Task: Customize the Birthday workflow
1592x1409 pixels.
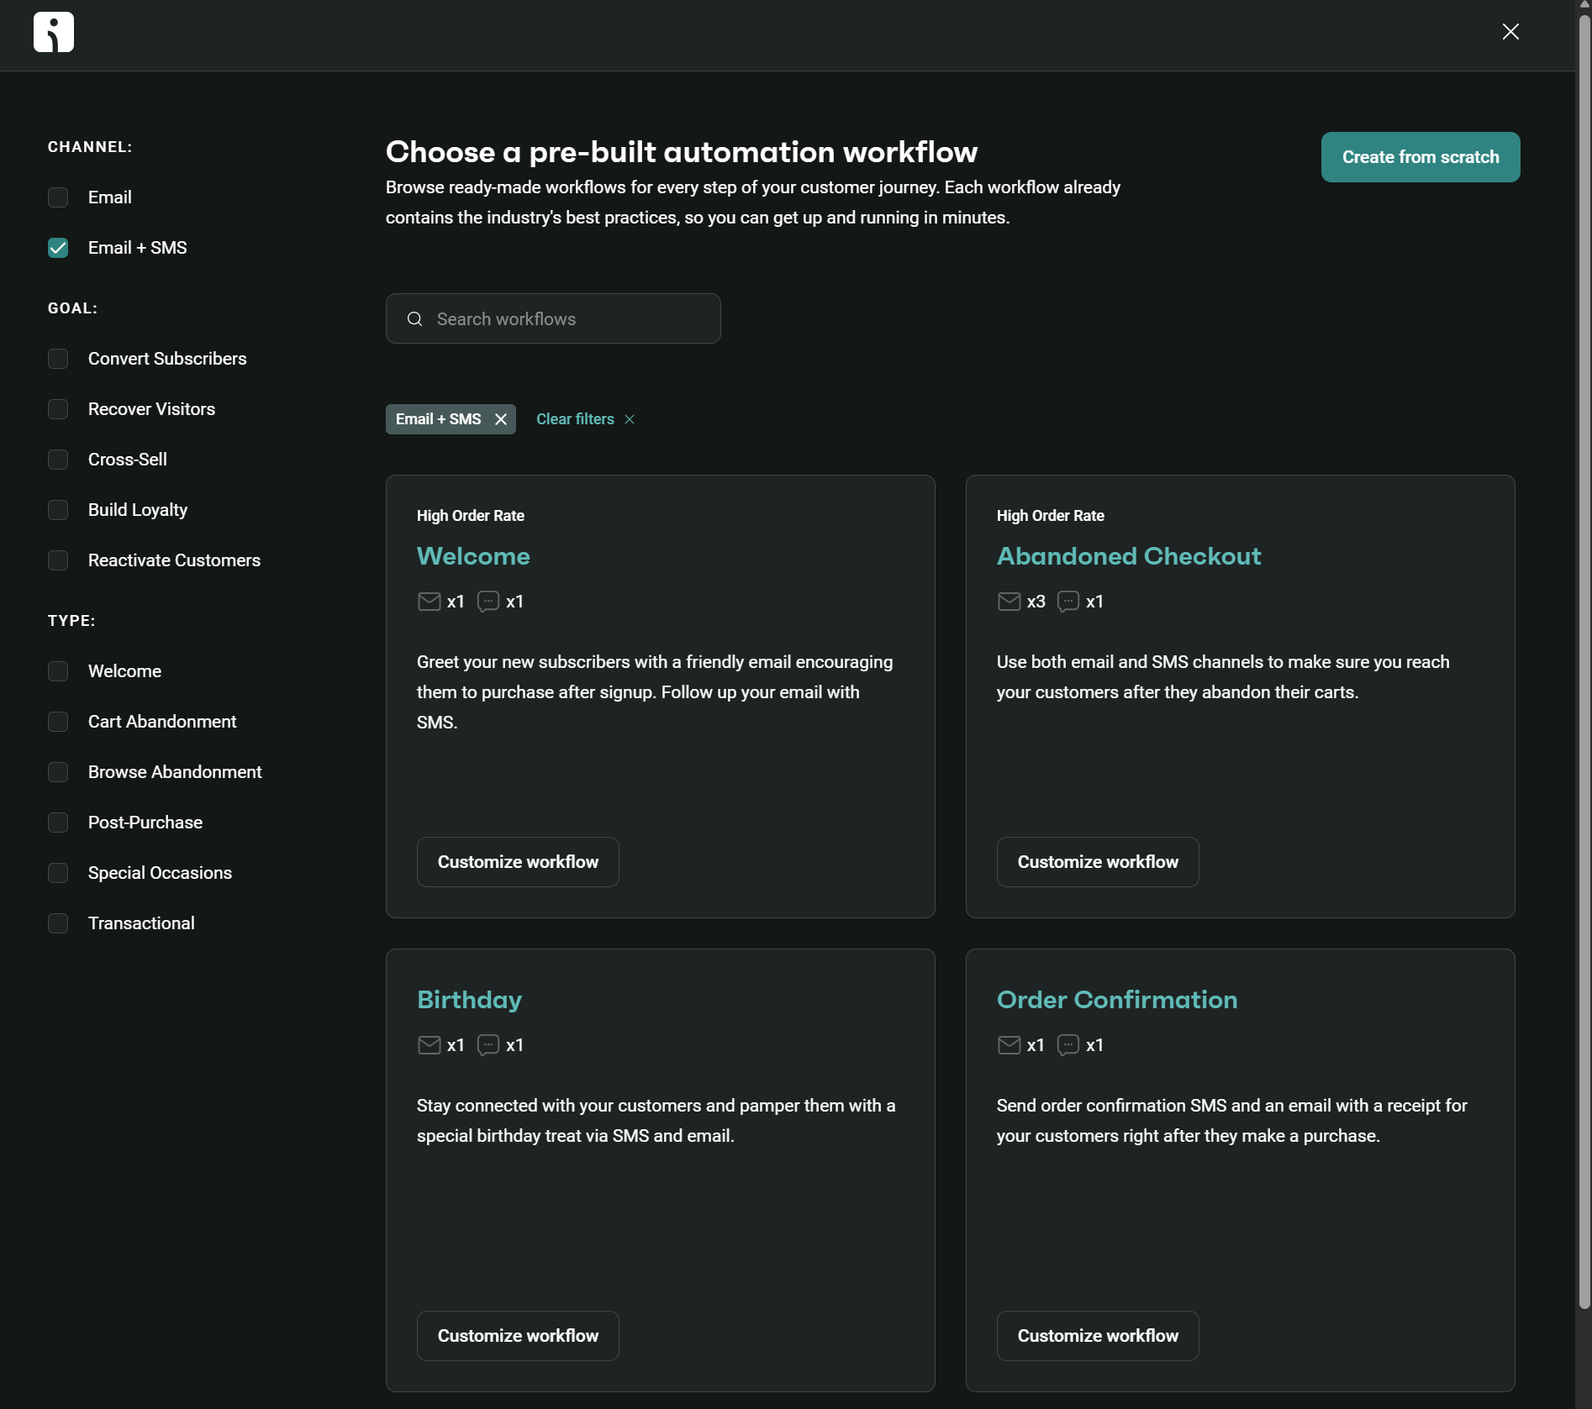Action: (x=518, y=1336)
